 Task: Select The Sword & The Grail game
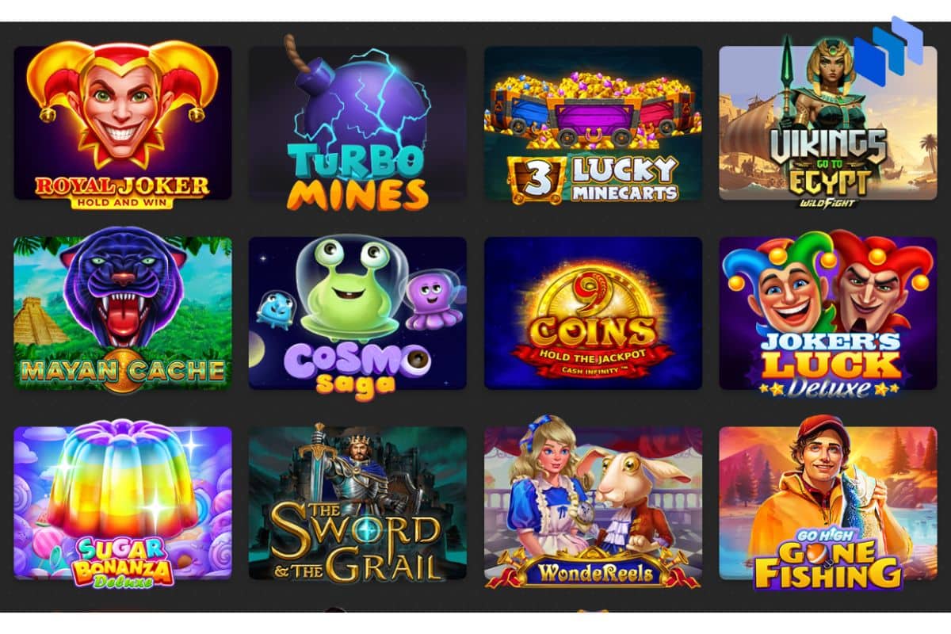point(357,503)
